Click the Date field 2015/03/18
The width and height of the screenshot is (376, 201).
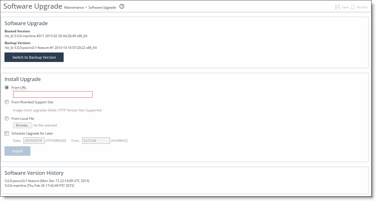[x=34, y=140]
